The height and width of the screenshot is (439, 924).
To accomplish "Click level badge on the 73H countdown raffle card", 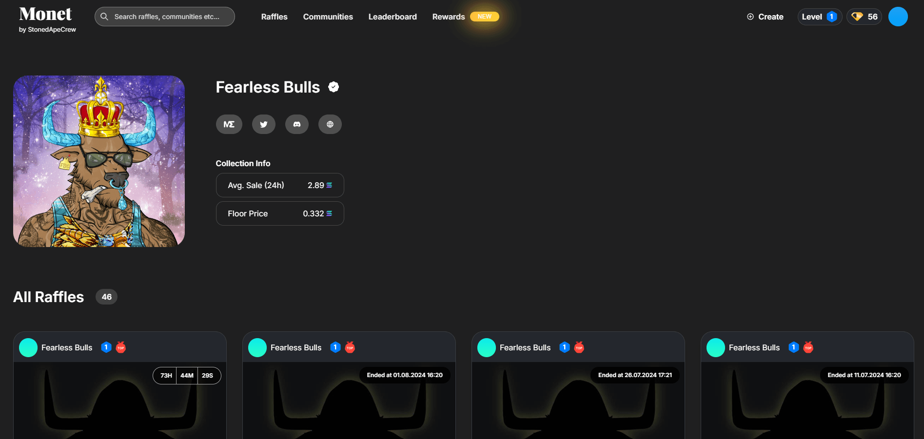I will (x=106, y=347).
